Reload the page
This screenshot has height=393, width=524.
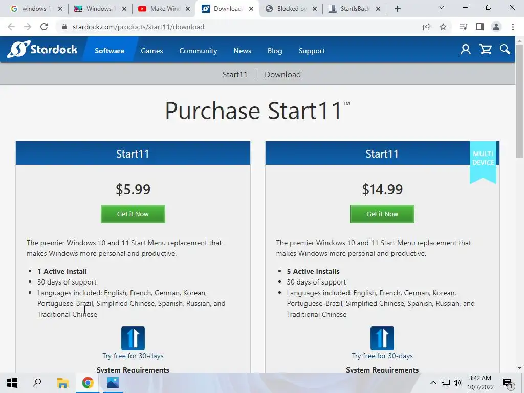(x=44, y=27)
